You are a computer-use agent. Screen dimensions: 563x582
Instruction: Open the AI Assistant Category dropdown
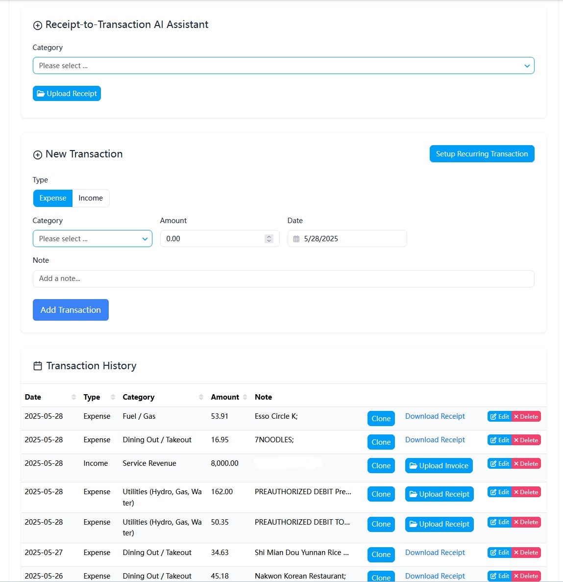(x=284, y=65)
